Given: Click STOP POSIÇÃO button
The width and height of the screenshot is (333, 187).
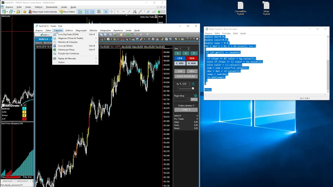Looking at the screenshot, I should (186, 76).
